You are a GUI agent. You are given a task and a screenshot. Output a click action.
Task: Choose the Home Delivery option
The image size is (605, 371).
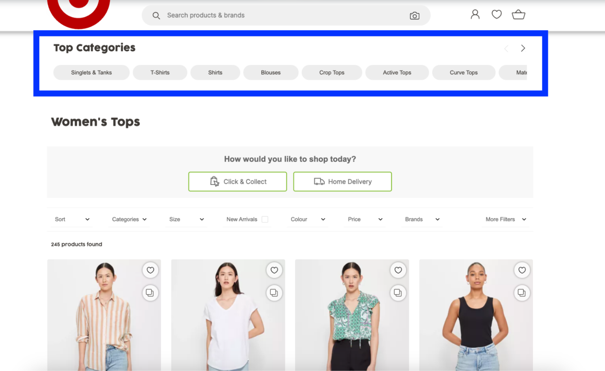(x=342, y=182)
